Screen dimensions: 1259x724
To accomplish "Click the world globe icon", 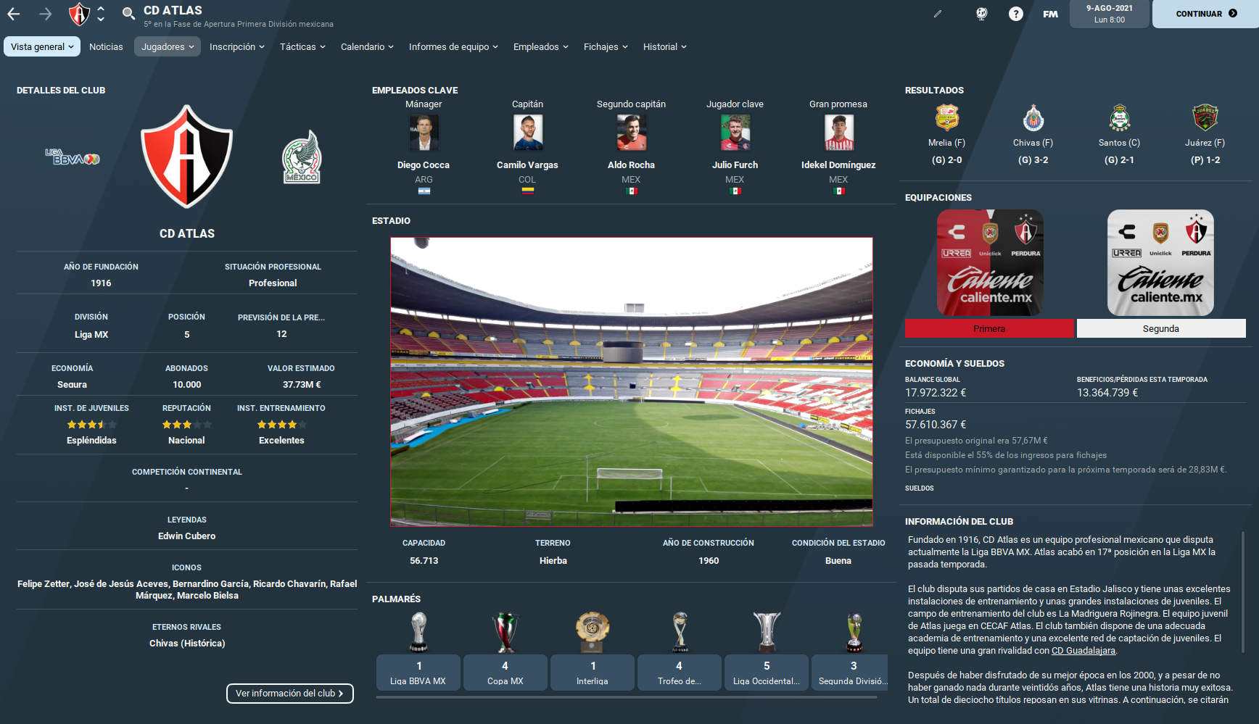I will 982,14.
